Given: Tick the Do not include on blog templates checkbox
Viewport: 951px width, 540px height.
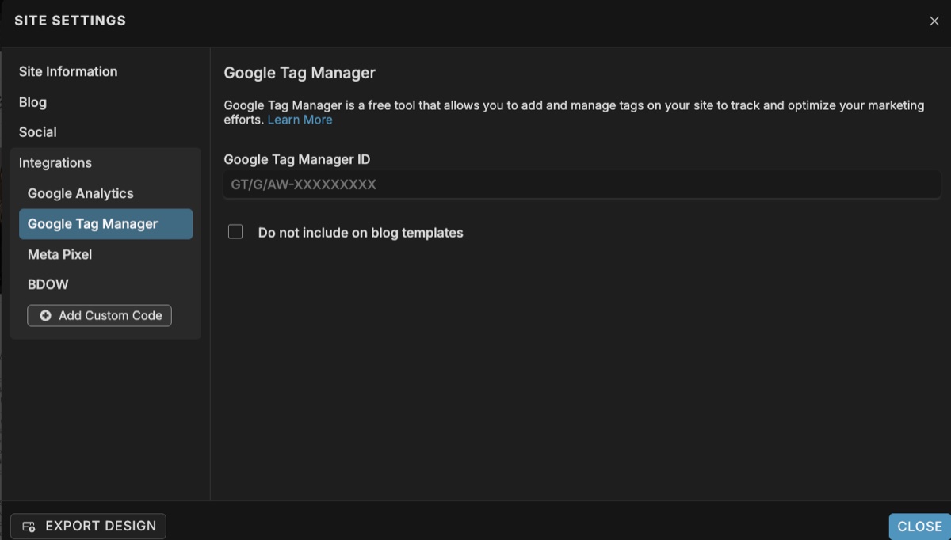Looking at the screenshot, I should pos(235,232).
